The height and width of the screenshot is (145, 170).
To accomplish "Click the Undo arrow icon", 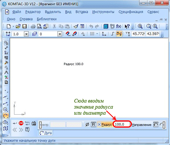I will pos(91,27).
